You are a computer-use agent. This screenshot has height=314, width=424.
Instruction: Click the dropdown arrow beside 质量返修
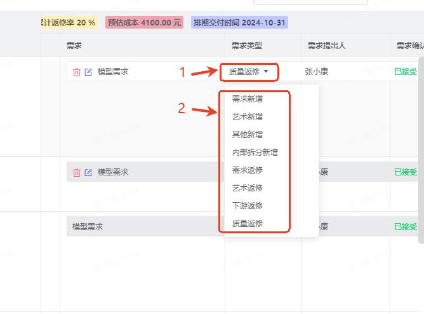point(266,71)
